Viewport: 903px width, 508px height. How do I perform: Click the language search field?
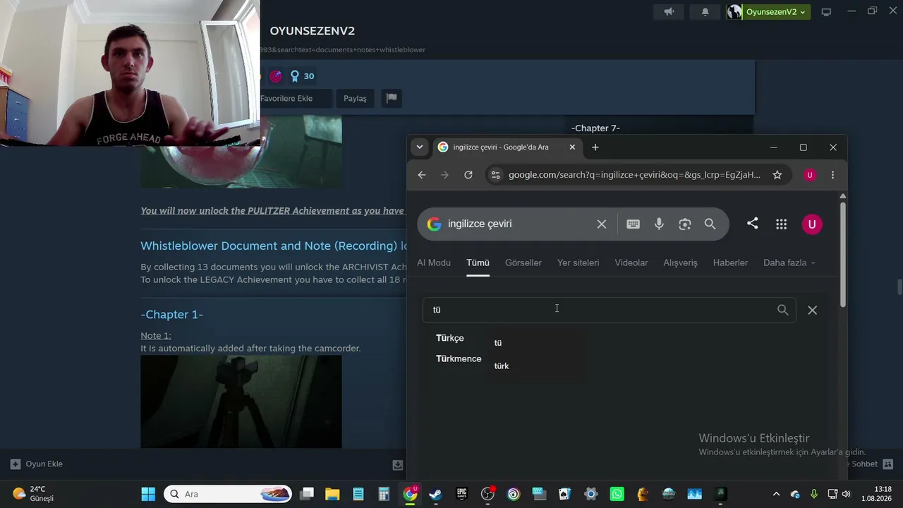610,310
